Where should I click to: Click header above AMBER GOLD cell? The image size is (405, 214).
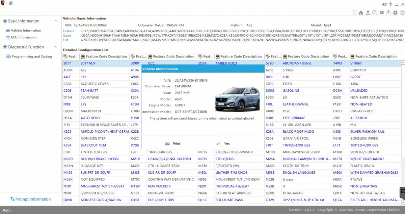pos(239,56)
